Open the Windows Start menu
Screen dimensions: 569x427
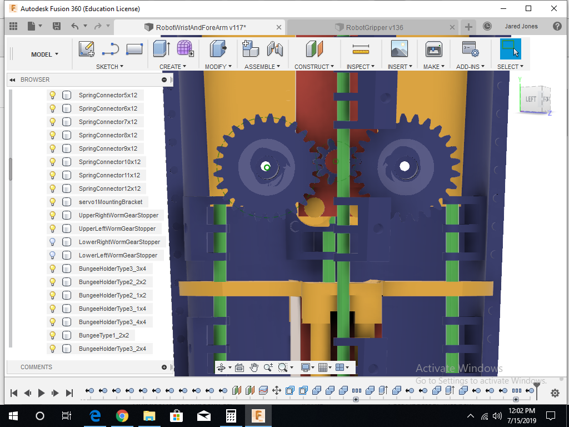13,416
